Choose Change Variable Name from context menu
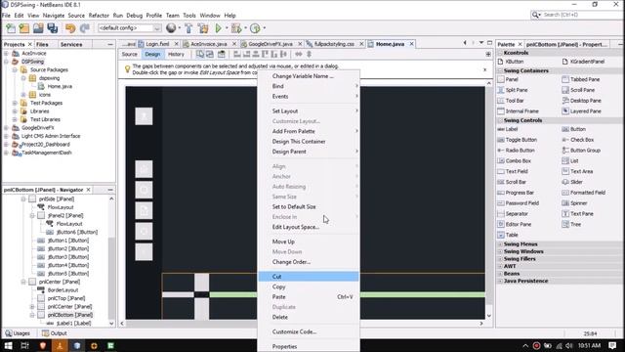 pyautogui.click(x=309, y=76)
